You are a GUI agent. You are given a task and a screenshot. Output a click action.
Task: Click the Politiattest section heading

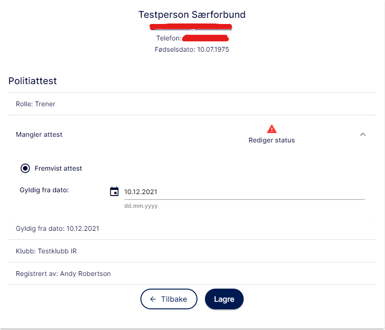pos(33,81)
